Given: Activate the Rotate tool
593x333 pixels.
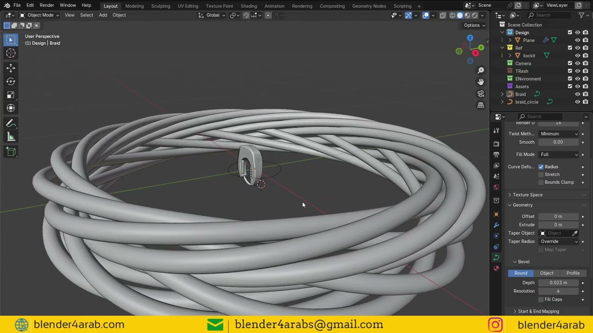Looking at the screenshot, I should tap(11, 81).
